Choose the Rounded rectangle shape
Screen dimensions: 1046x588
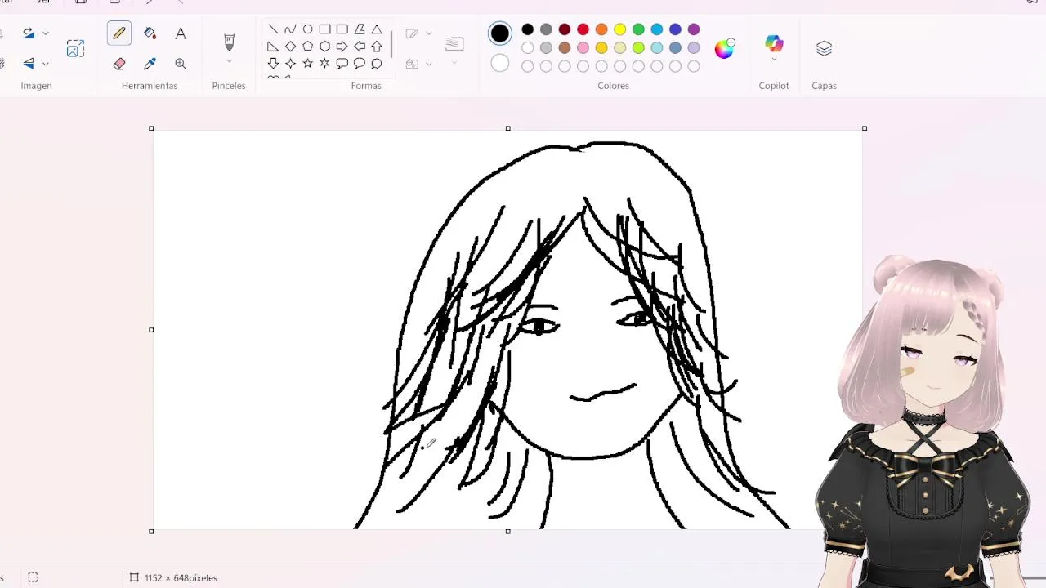tap(342, 29)
